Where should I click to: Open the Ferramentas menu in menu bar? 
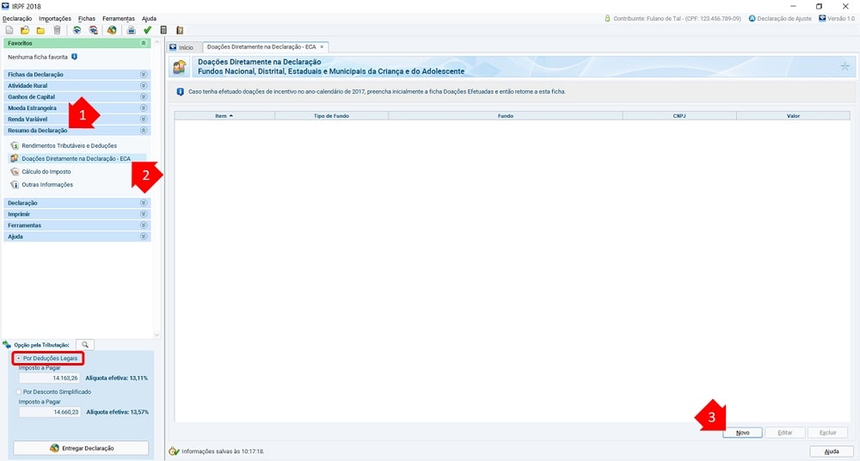(x=118, y=18)
